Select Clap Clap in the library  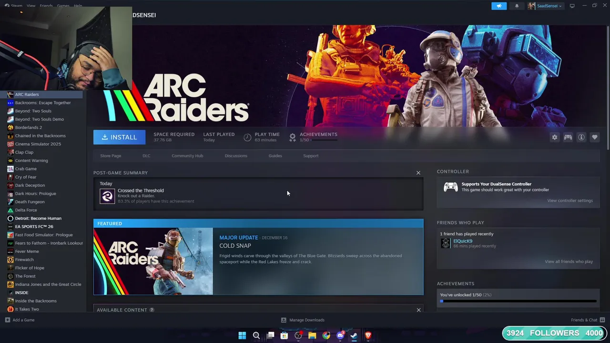(x=41, y=152)
